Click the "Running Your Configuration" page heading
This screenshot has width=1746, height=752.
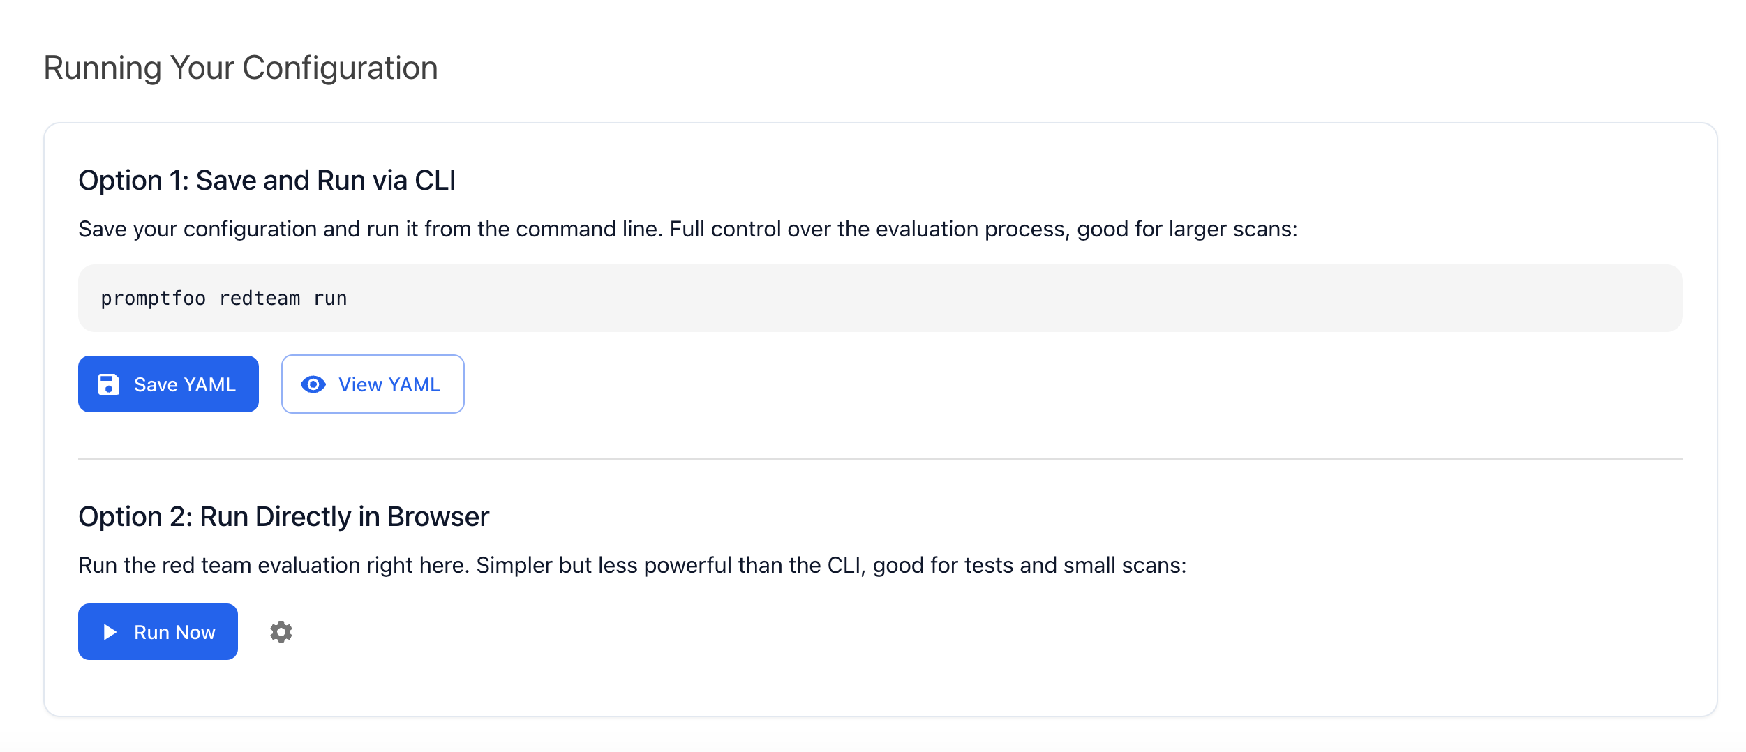pyautogui.click(x=241, y=68)
